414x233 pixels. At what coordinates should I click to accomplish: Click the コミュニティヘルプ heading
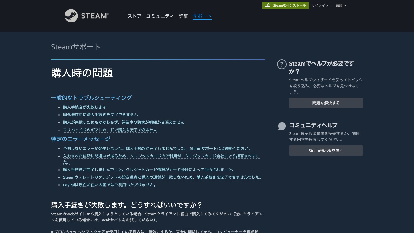click(313, 125)
